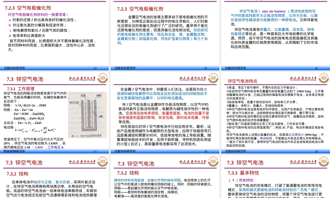Click the slide number 18

coord(206,151)
